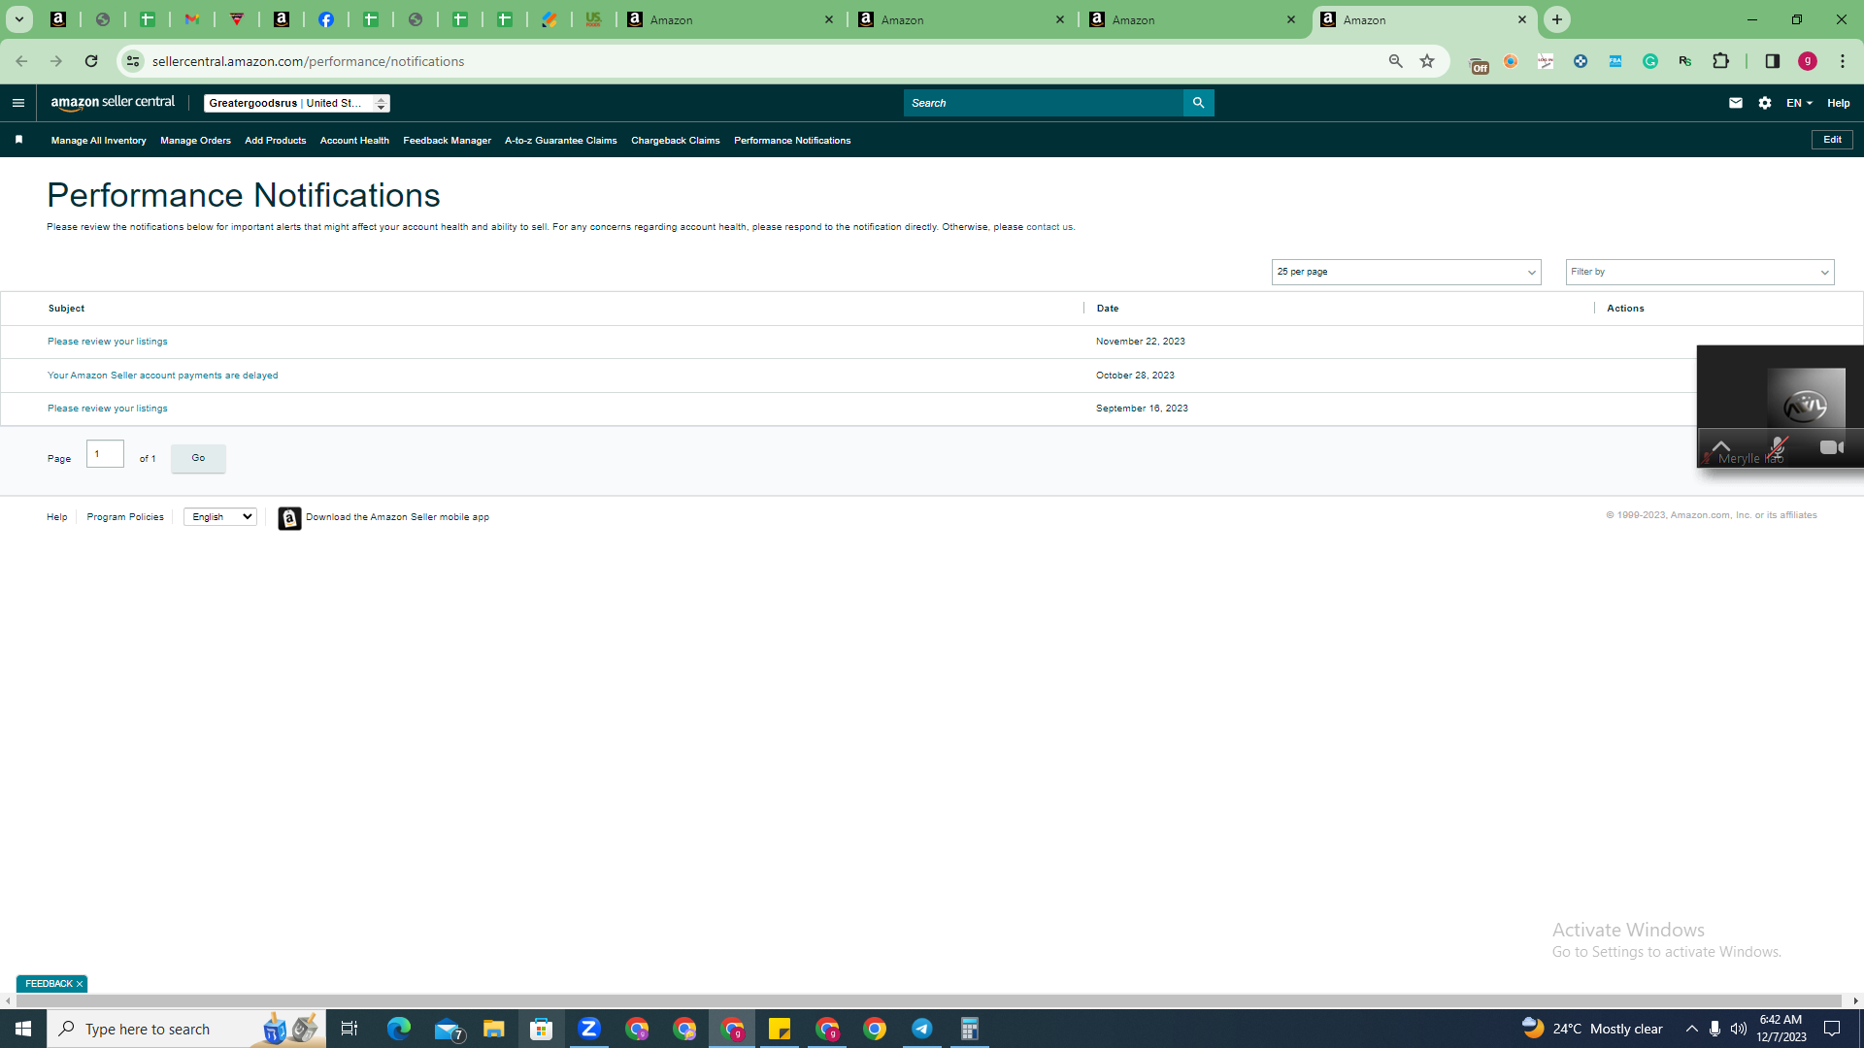Viewport: 1864px width, 1048px height.
Task: Open the Seller Central hamburger menu
Action: click(x=18, y=103)
